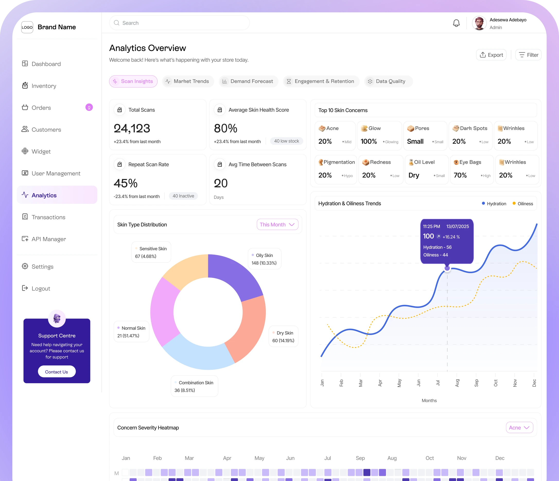Screen dimensions: 559x481
Task: Click the Logout icon
Action: (25, 288)
